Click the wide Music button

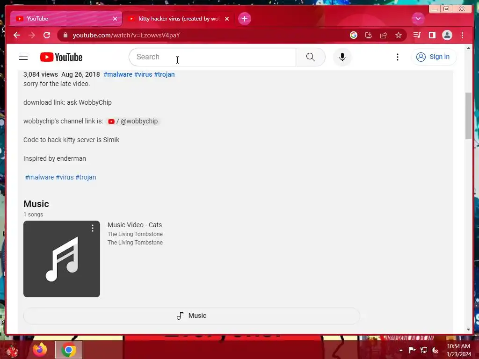pos(191,316)
